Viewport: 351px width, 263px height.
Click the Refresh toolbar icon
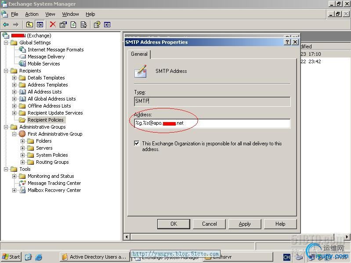coord(73,25)
